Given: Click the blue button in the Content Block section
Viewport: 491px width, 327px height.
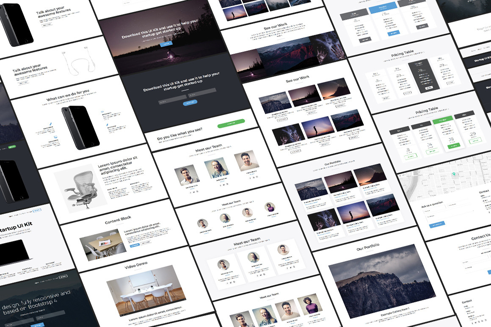Looking at the screenshot, I should click(135, 245).
